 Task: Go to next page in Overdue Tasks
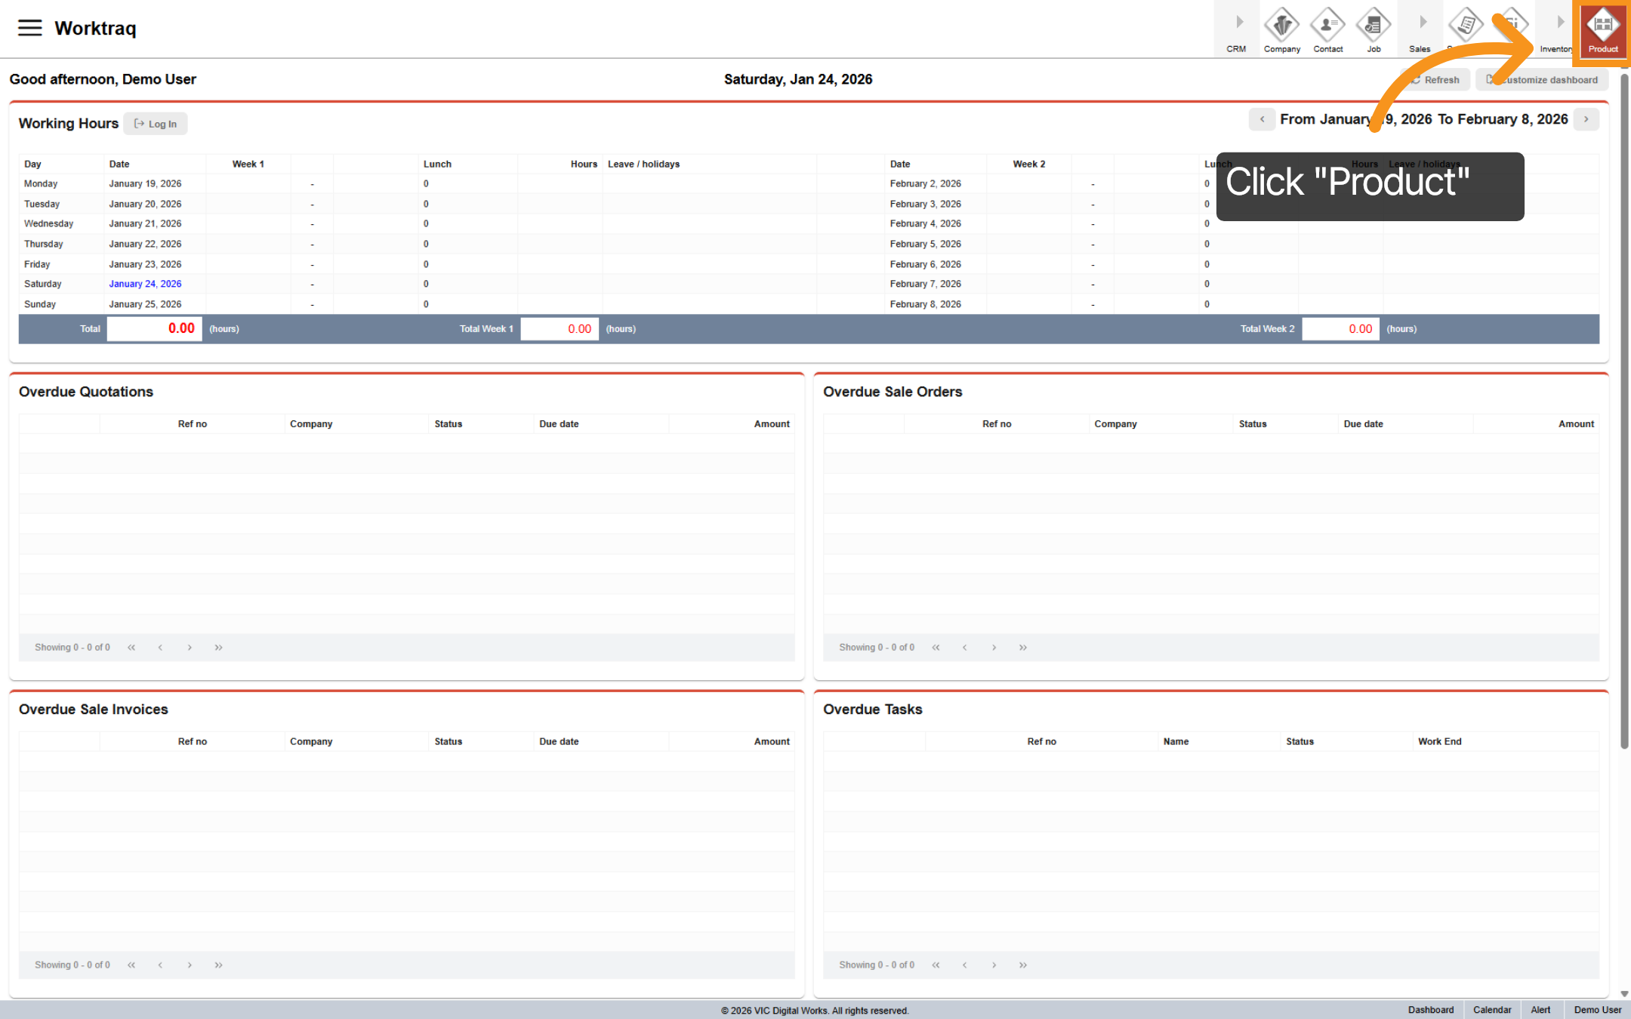pyautogui.click(x=994, y=965)
